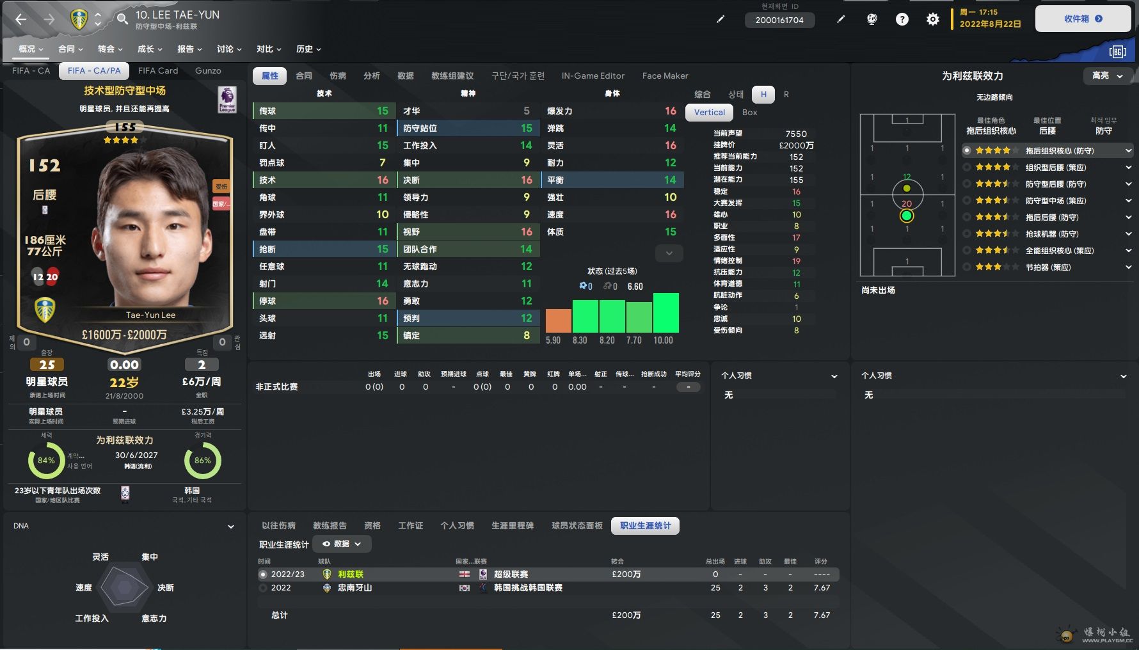Expand the 高亮 dropdown
The image size is (1139, 650).
pyautogui.click(x=1108, y=75)
